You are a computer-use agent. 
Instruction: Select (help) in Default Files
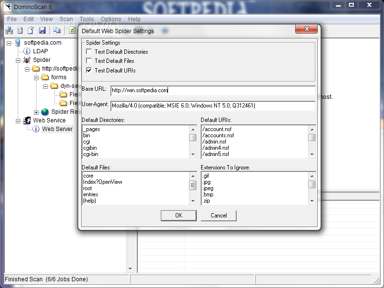point(89,201)
